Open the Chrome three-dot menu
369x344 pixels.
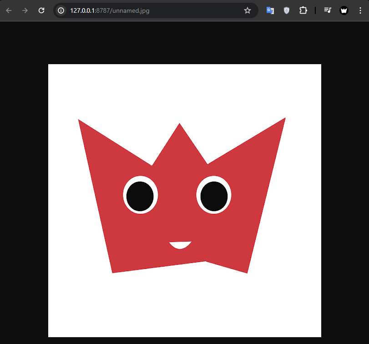click(360, 10)
